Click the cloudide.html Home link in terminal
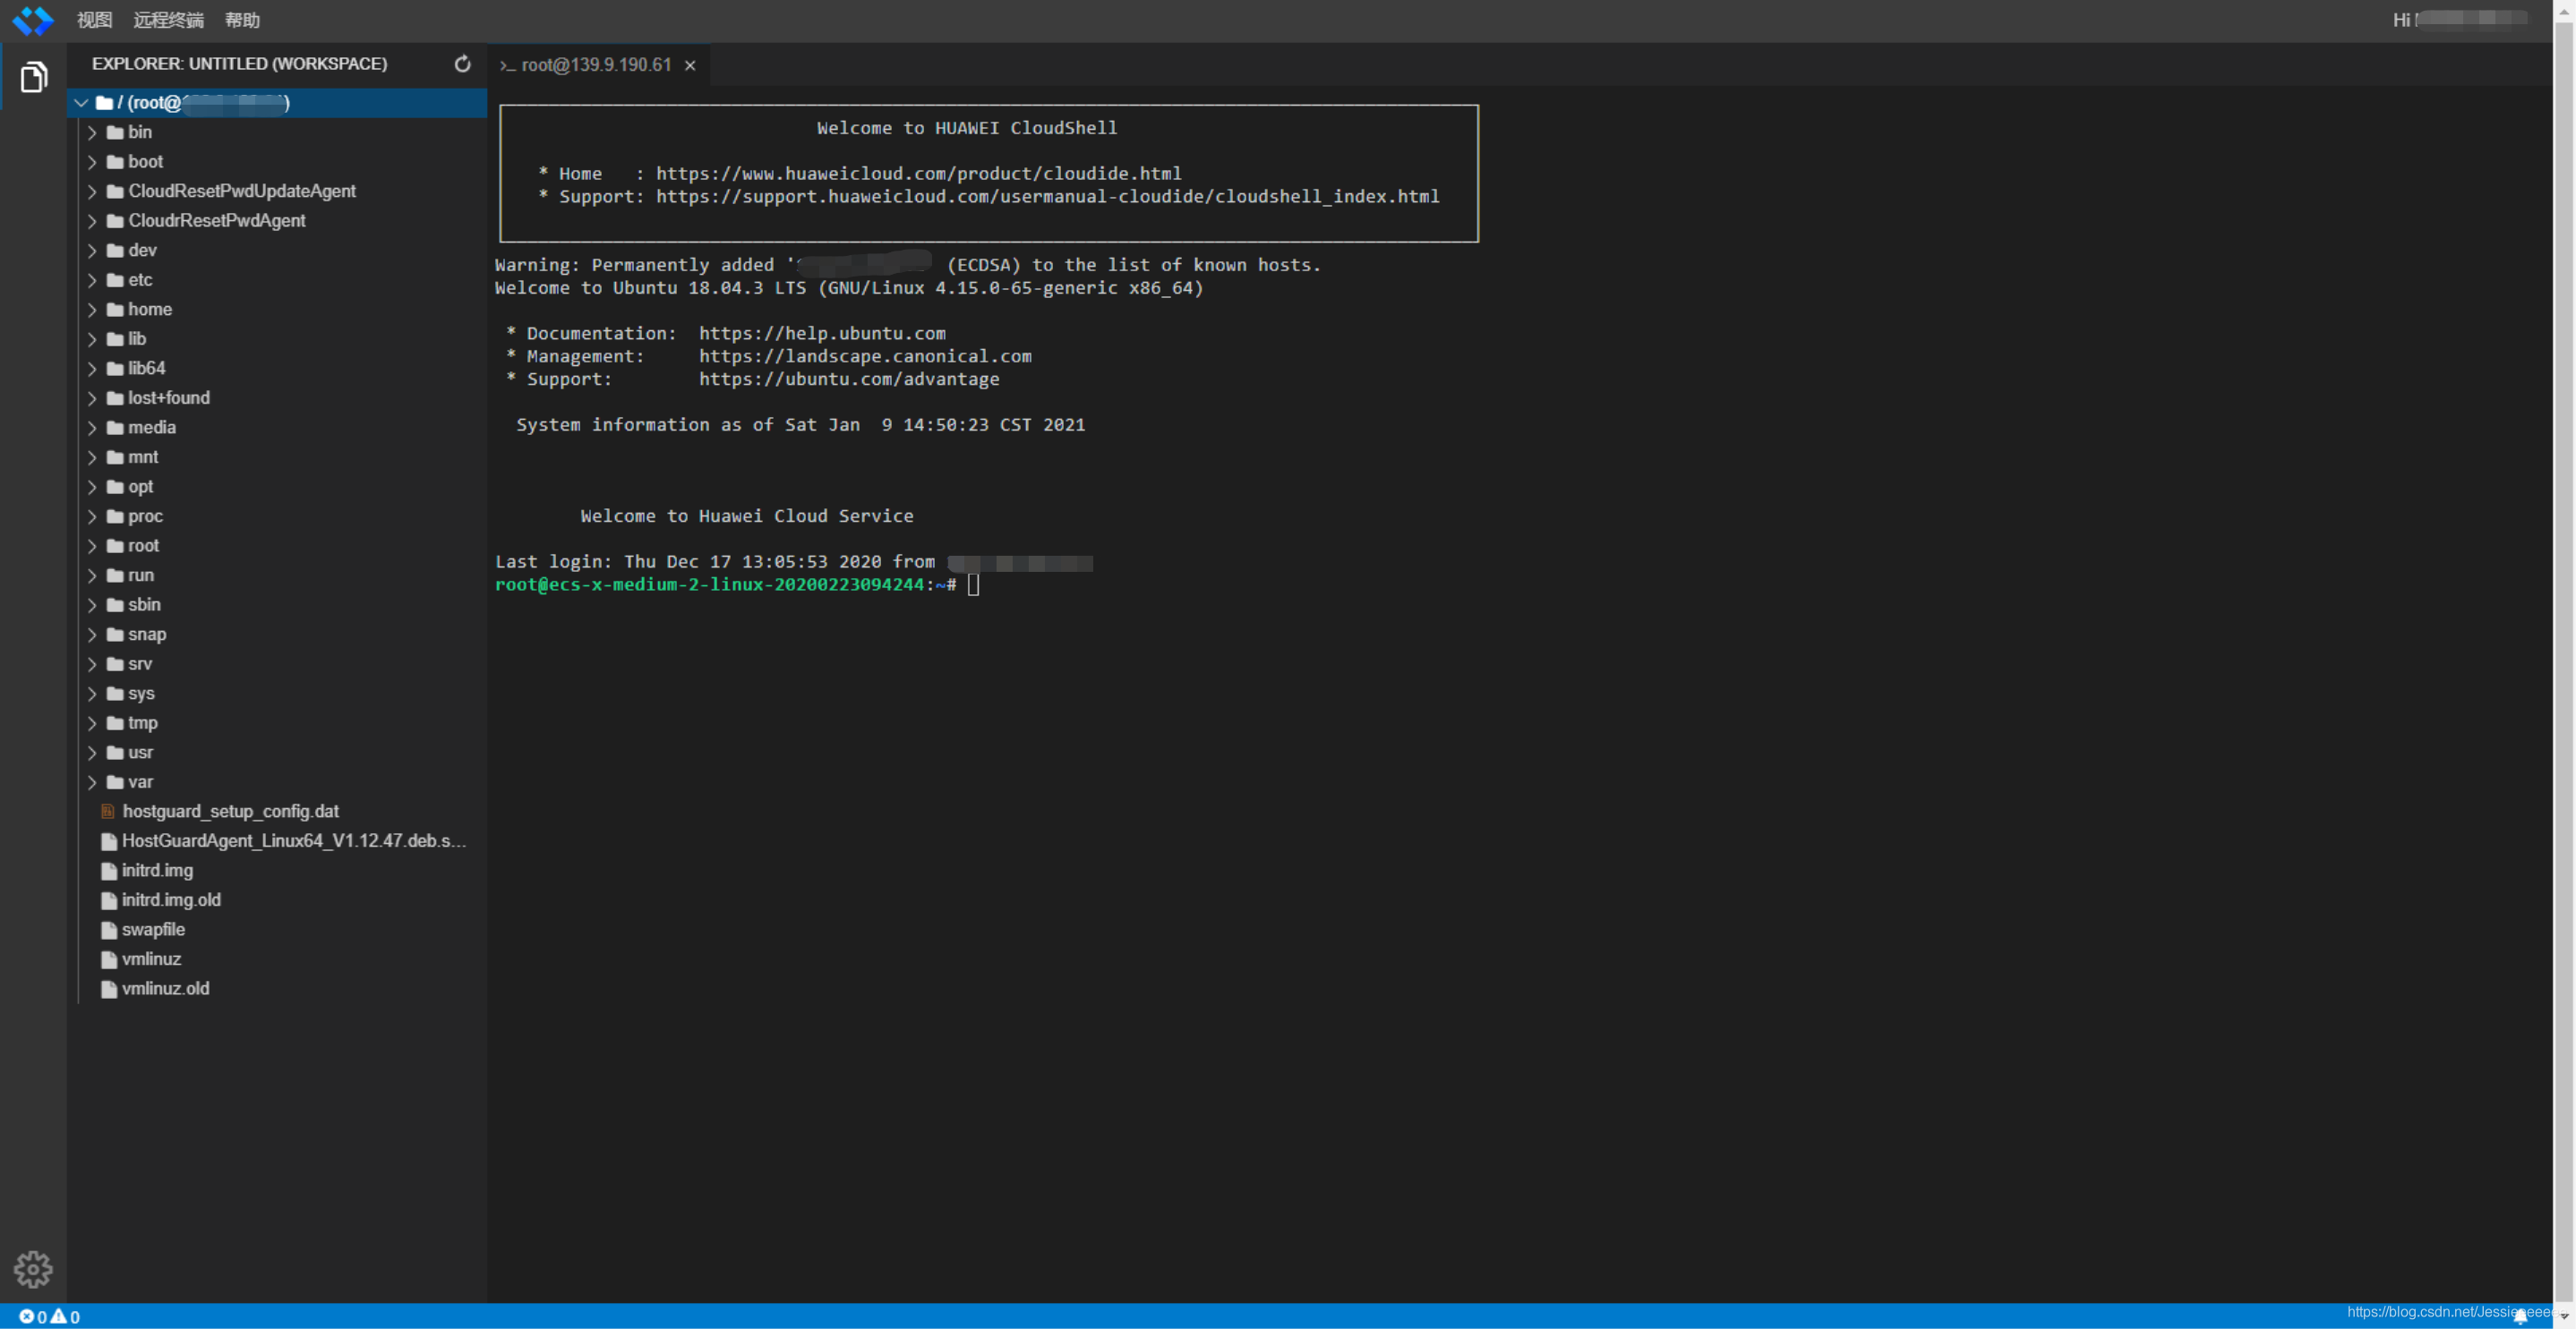This screenshot has height=1329, width=2576. tap(918, 174)
